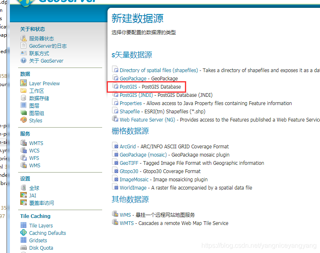Screen dimensions: 320x253
Task: Click the About GeoServer help icon
Action: (23, 61)
